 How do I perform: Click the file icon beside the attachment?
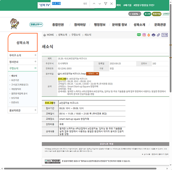coord(59,74)
